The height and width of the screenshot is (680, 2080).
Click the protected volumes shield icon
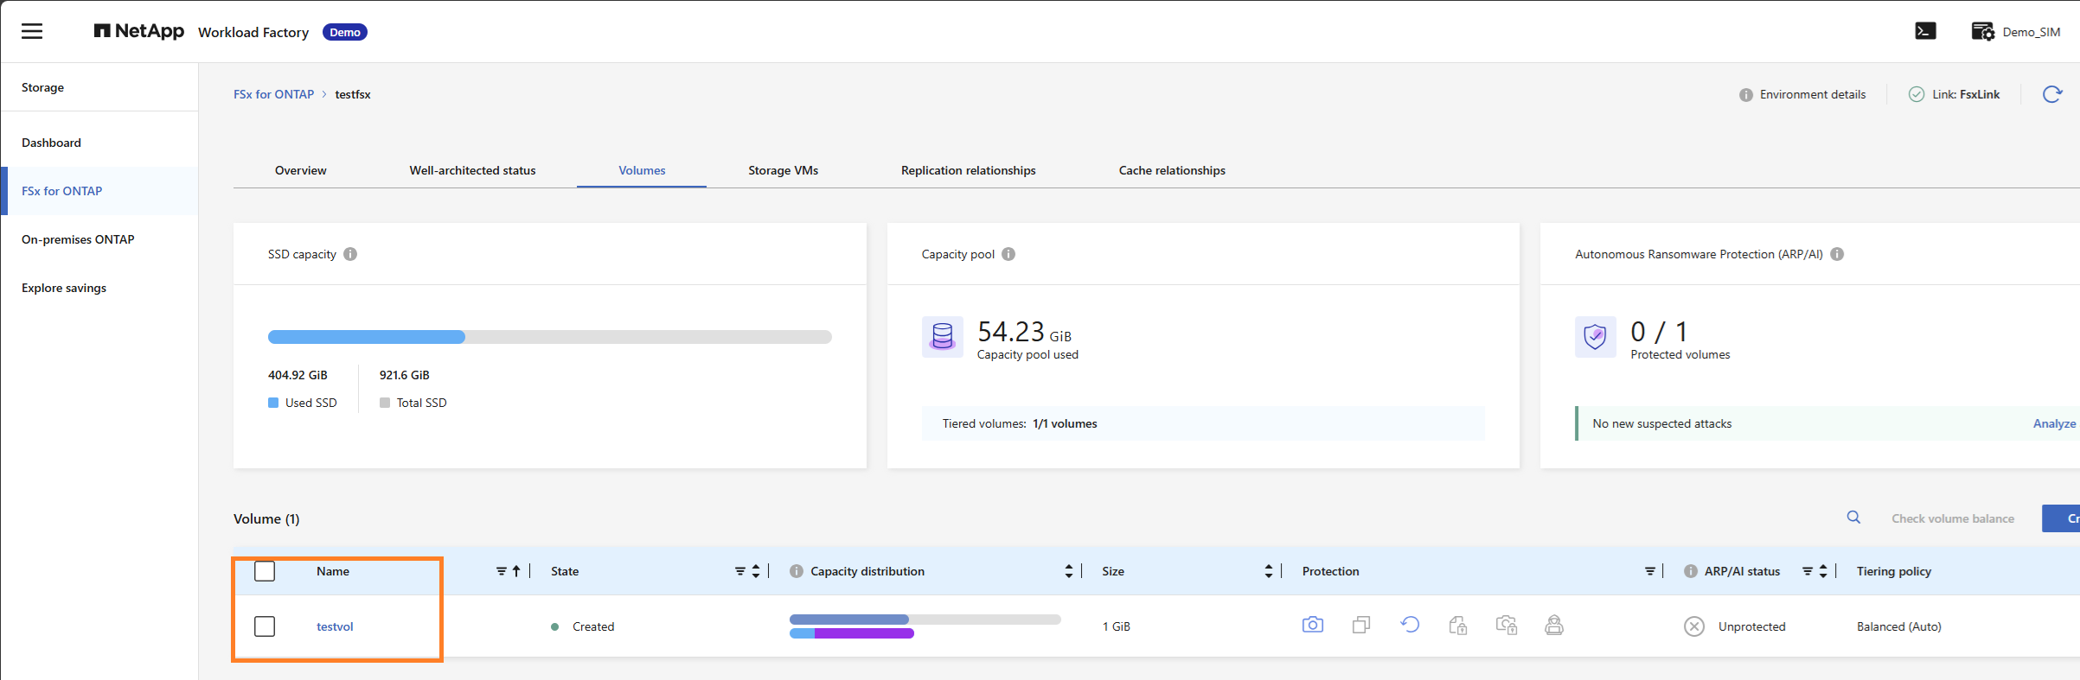1596,336
